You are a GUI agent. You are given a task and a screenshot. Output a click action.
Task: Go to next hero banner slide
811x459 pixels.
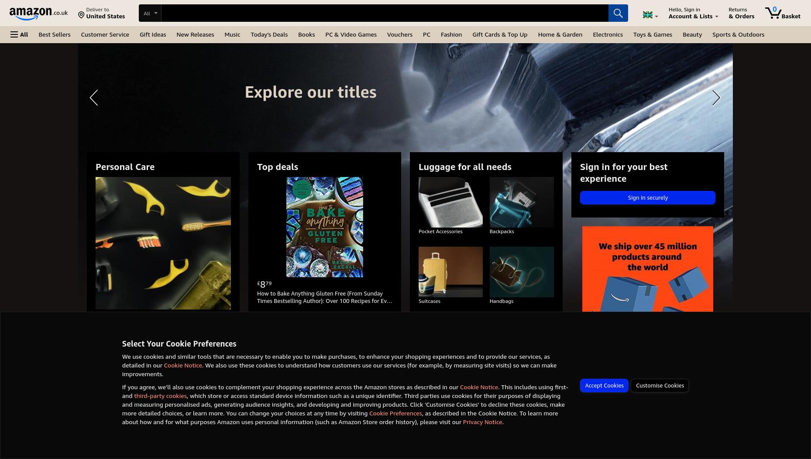pos(716,98)
